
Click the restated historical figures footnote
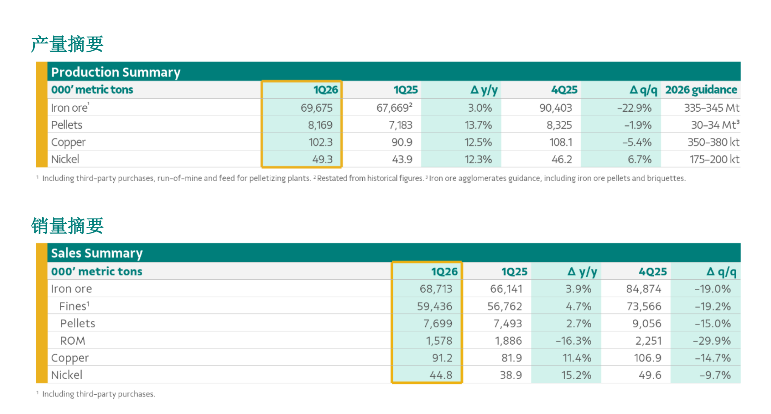[x=370, y=178]
